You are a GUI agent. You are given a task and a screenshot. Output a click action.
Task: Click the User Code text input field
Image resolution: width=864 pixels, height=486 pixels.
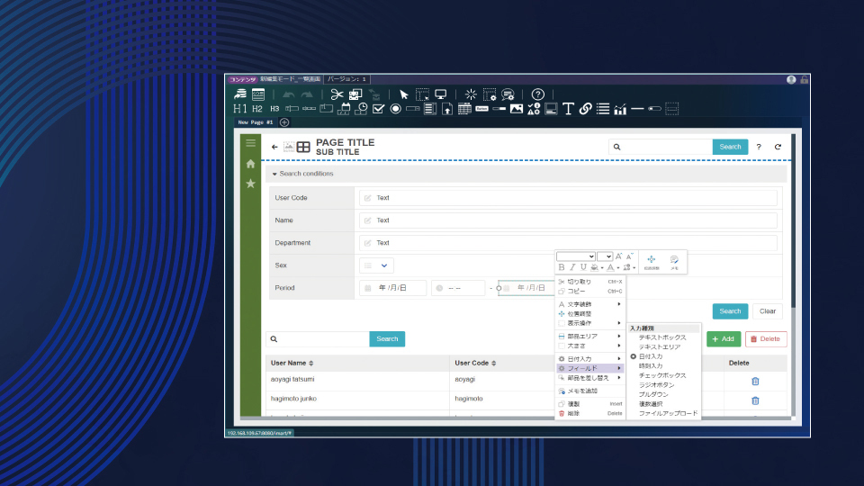567,198
